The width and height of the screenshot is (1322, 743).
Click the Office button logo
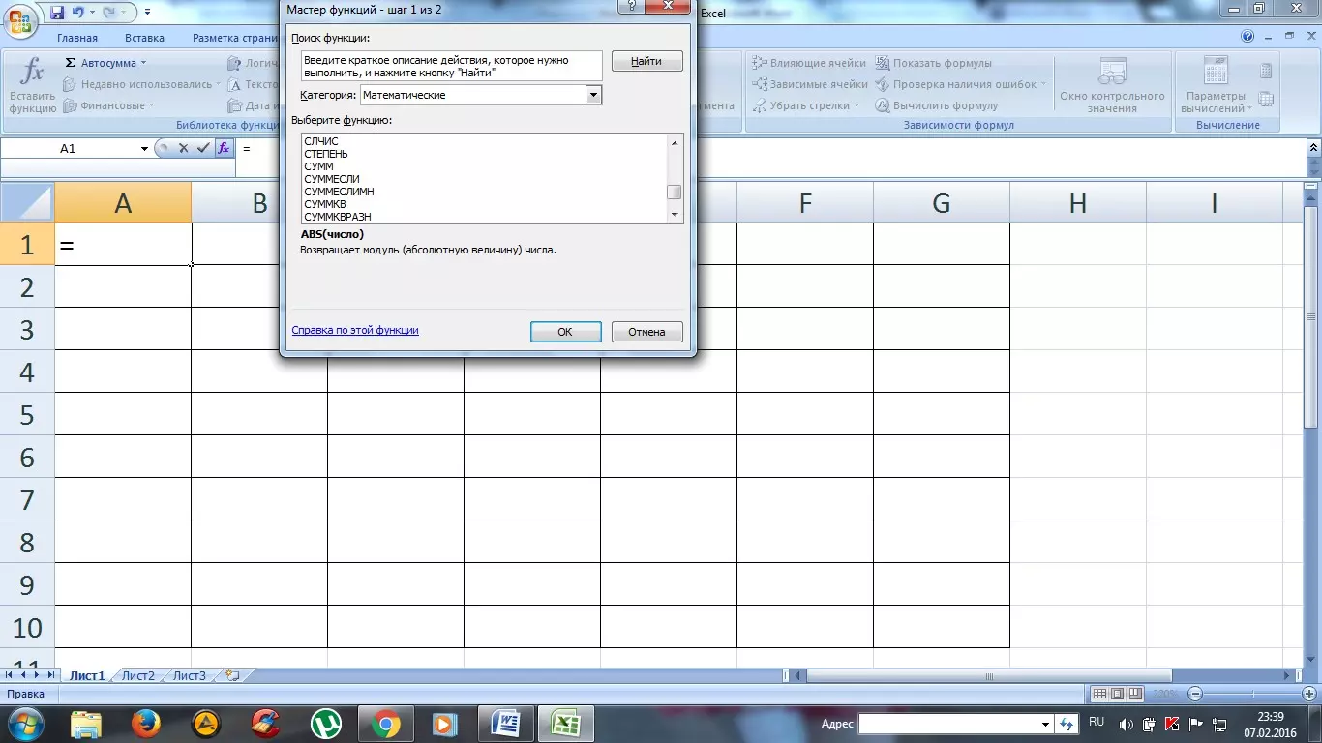[x=21, y=17]
